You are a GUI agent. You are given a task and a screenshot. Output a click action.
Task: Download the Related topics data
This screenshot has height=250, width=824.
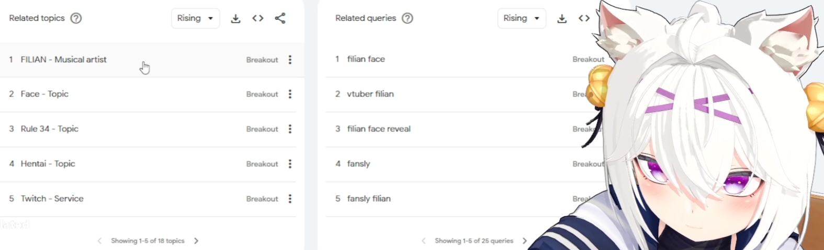pos(236,18)
